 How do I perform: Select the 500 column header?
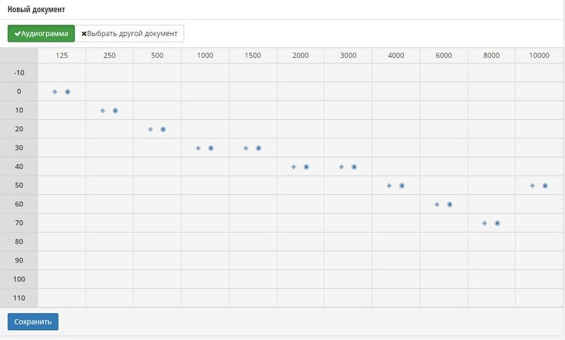click(x=157, y=56)
